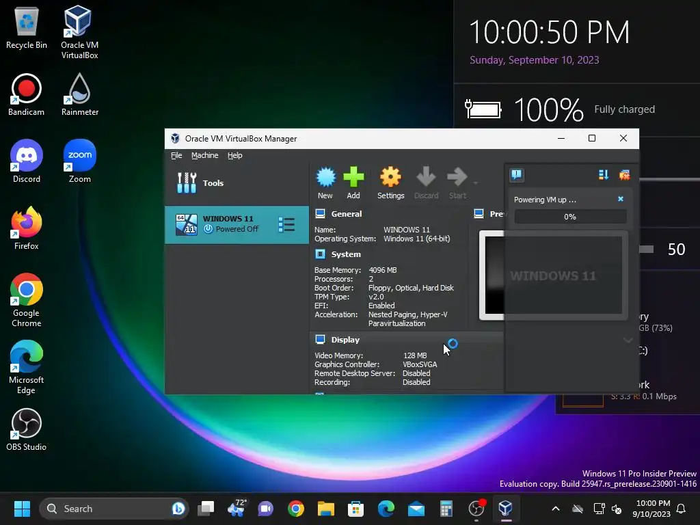Click the remove finished notifications icon
700x525 pixels.
coord(624,174)
